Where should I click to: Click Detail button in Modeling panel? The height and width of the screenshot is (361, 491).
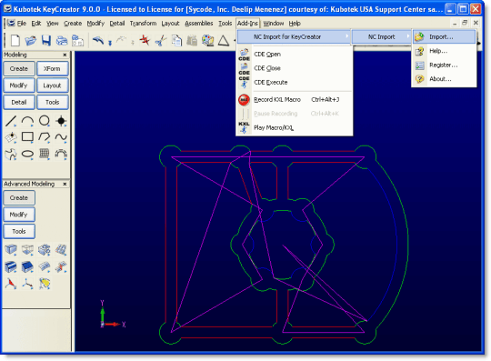point(19,103)
